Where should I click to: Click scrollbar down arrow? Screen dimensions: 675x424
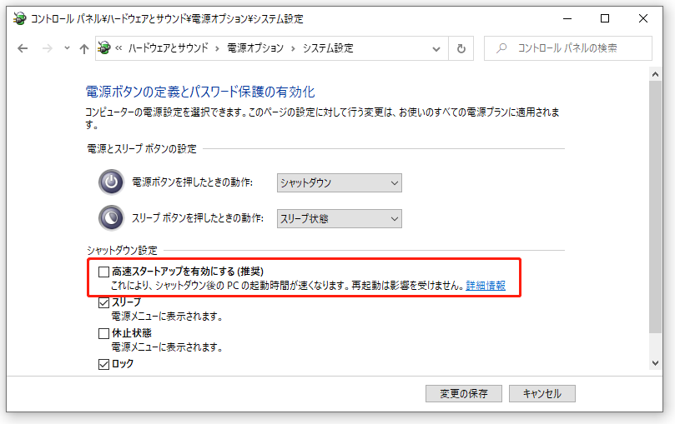point(655,363)
